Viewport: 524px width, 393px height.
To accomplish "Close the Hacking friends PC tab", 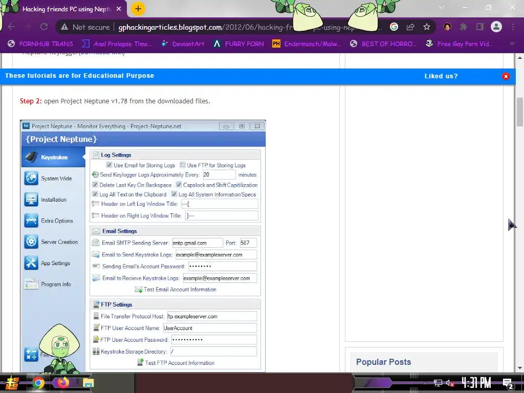I will click(x=119, y=9).
